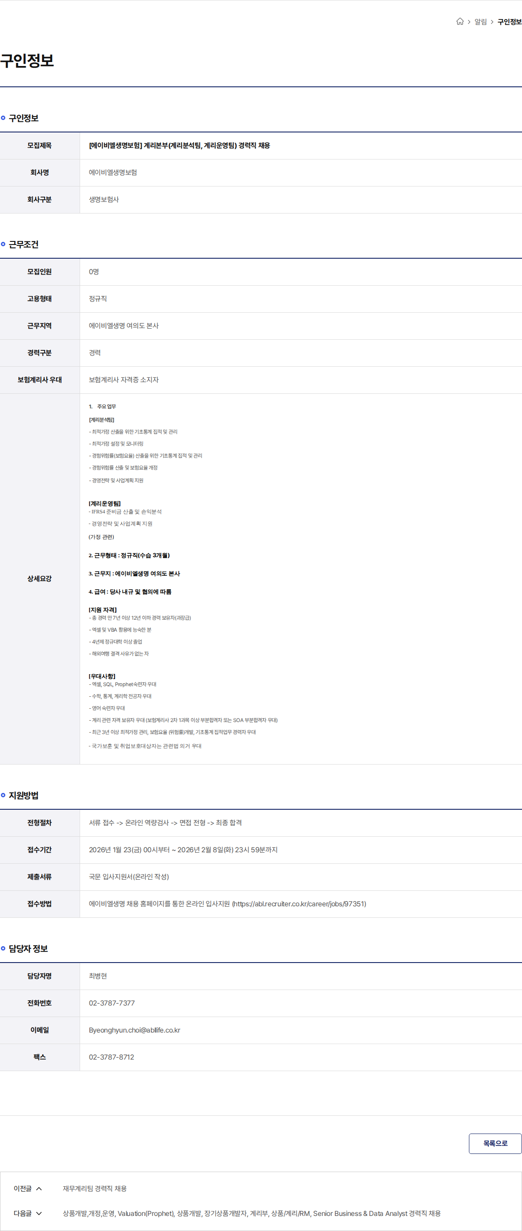Image resolution: width=522 pixels, height=1231 pixels.
Task: Click the line '2. 근무형태 : 정규직(수습 3개월)'
Action: coord(129,556)
